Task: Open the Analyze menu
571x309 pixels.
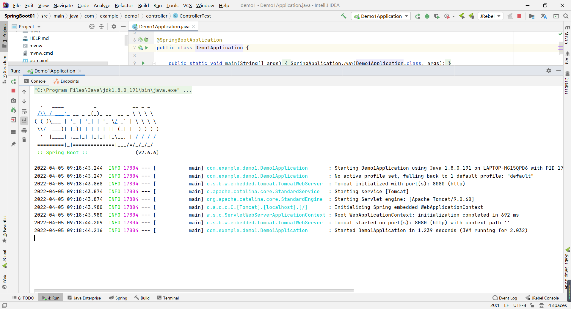Action: click(x=102, y=5)
